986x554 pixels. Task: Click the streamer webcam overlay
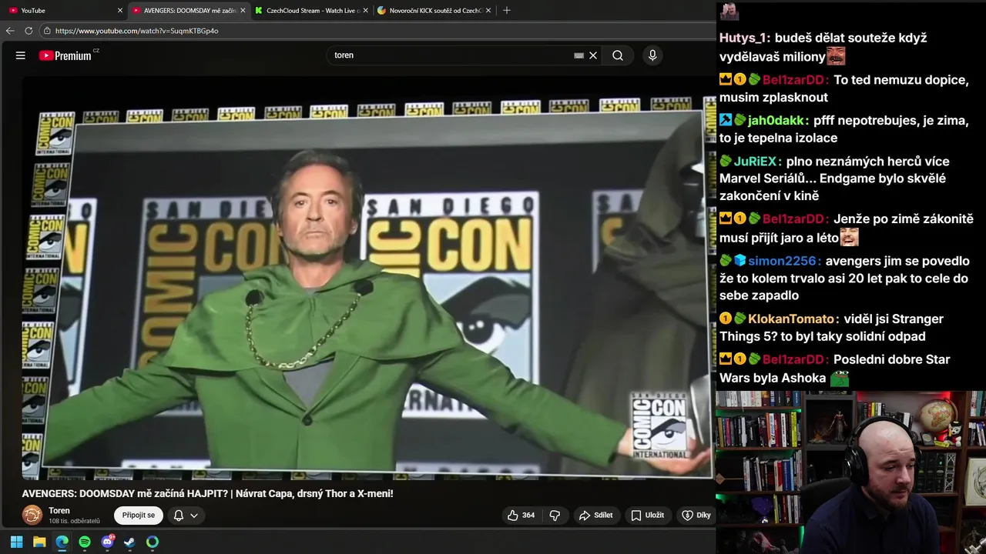click(x=850, y=472)
